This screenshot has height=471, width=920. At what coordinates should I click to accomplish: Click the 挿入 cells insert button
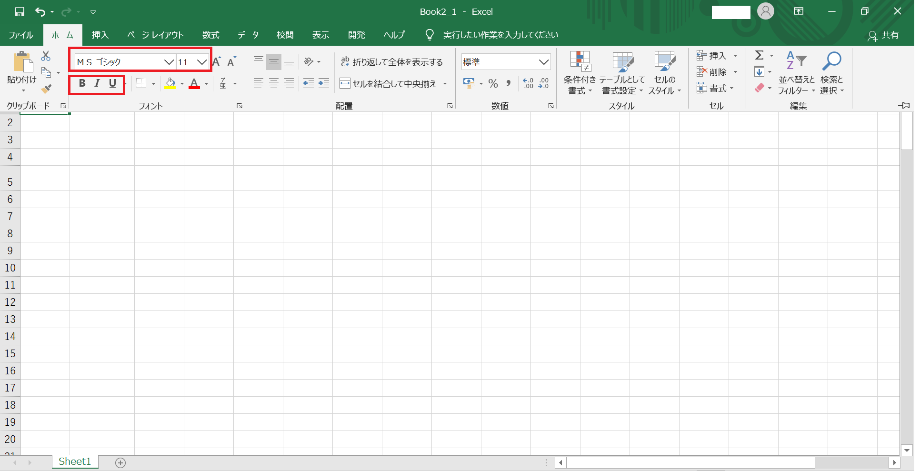click(x=711, y=56)
